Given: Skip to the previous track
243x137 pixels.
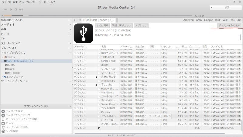Looking at the screenshot, I should click(5, 9).
